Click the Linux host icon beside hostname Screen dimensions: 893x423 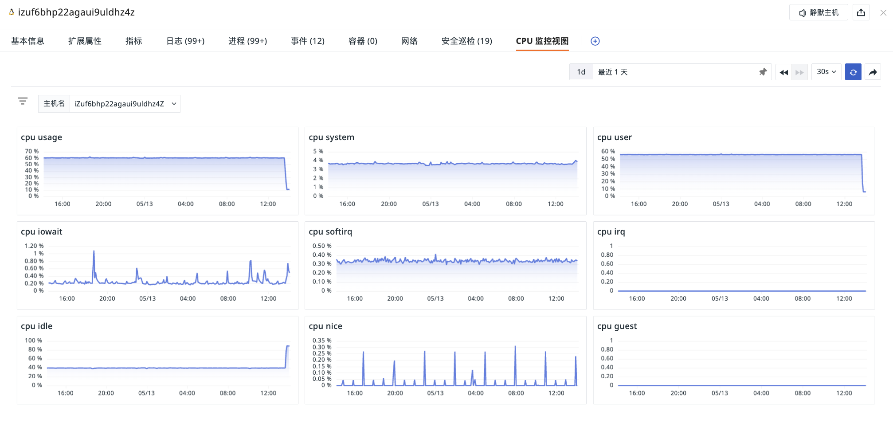[11, 12]
